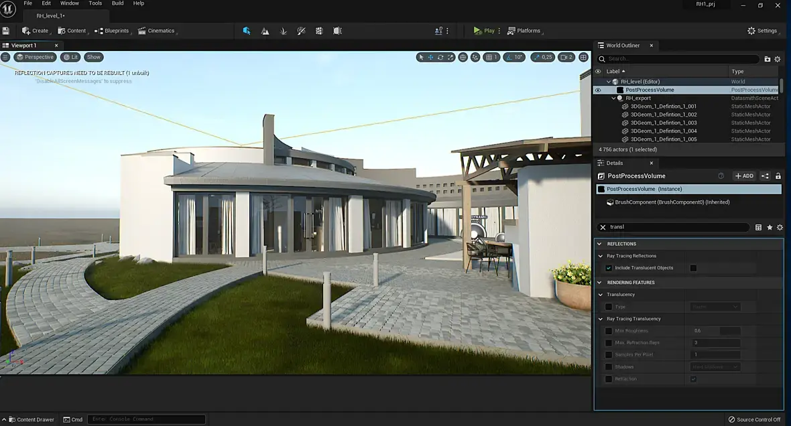Open the Help menu
This screenshot has width=791, height=426.
pos(139,3)
